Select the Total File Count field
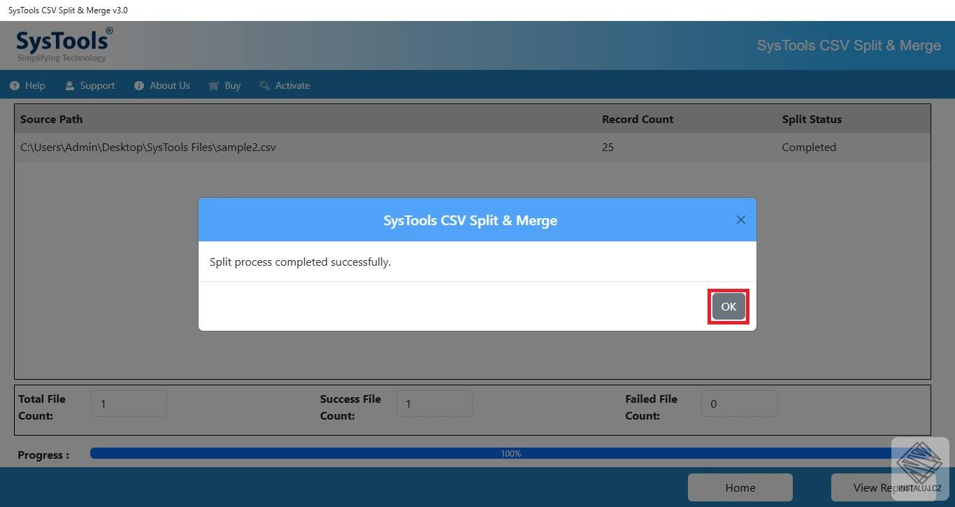The width and height of the screenshot is (955, 507). 129,404
